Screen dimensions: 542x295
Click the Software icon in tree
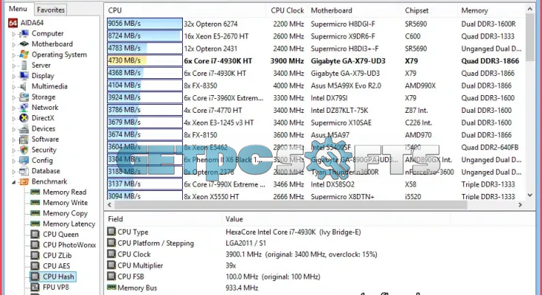click(24, 139)
